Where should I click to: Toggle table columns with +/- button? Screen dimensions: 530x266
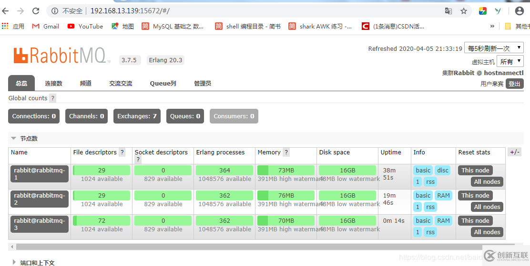[x=514, y=152]
